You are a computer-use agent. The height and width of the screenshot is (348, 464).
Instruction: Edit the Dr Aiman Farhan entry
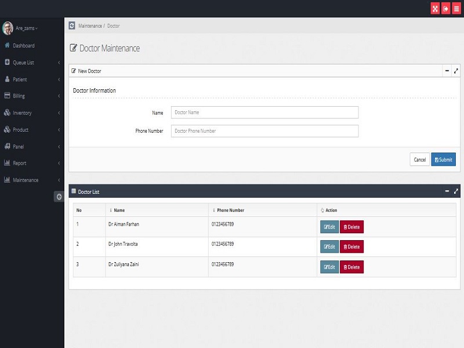pos(329,227)
